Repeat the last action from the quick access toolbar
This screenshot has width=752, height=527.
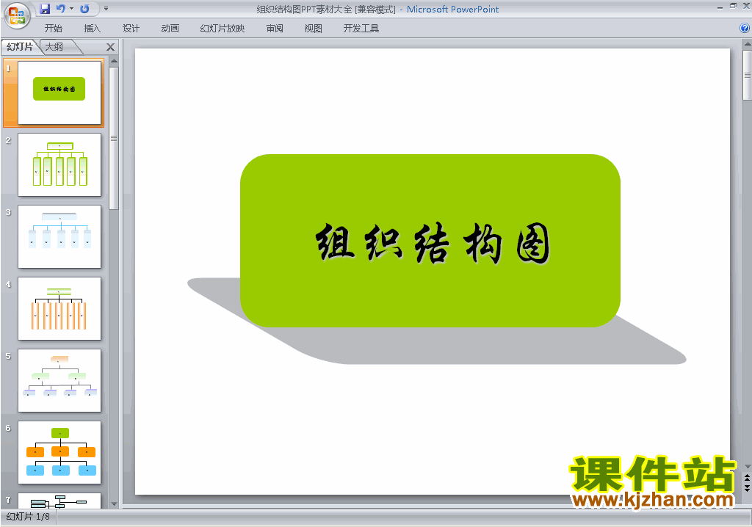pyautogui.click(x=85, y=9)
